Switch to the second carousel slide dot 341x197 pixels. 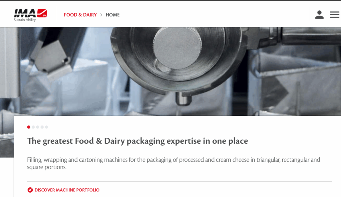(x=33, y=127)
